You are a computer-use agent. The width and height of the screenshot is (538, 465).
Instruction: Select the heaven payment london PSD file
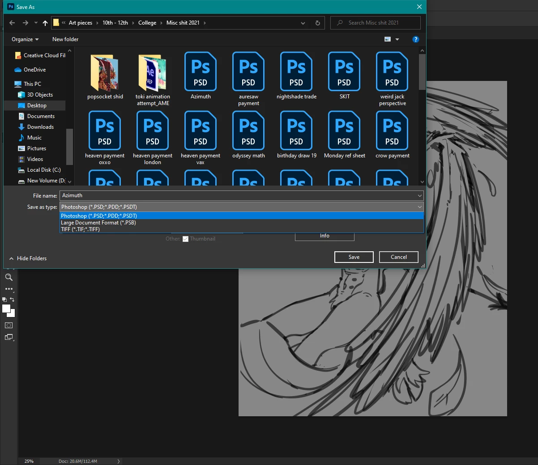tap(153, 138)
